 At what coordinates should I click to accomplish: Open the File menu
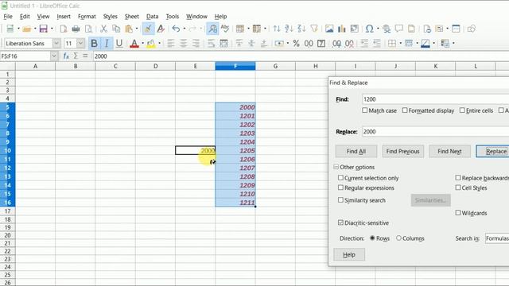pyautogui.click(x=8, y=16)
